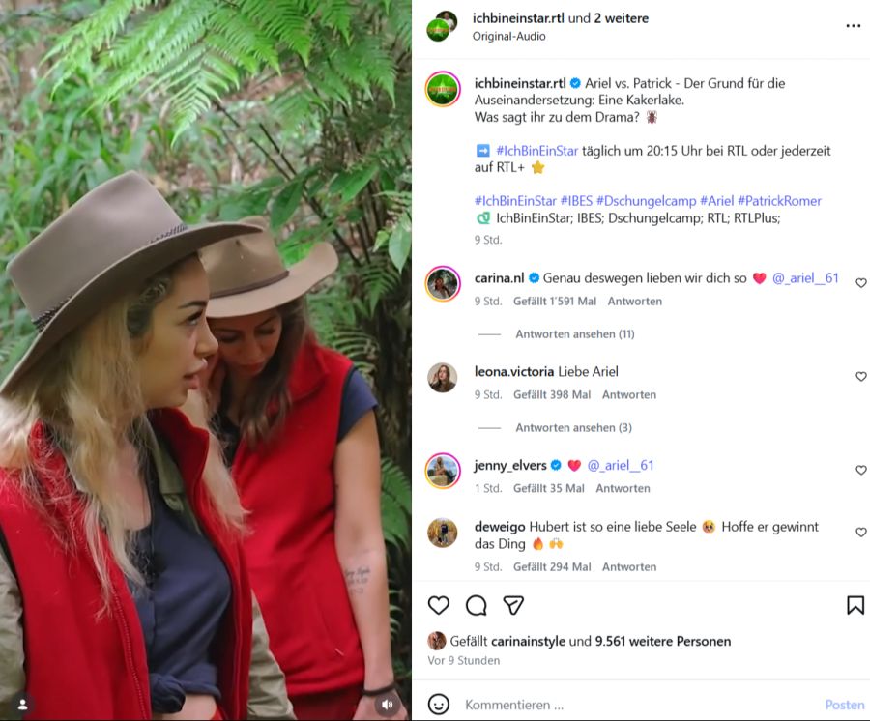Image resolution: width=870 pixels, height=721 pixels.
Task: Click the heart next to jenny_elvers' comment
Action: [x=861, y=471]
